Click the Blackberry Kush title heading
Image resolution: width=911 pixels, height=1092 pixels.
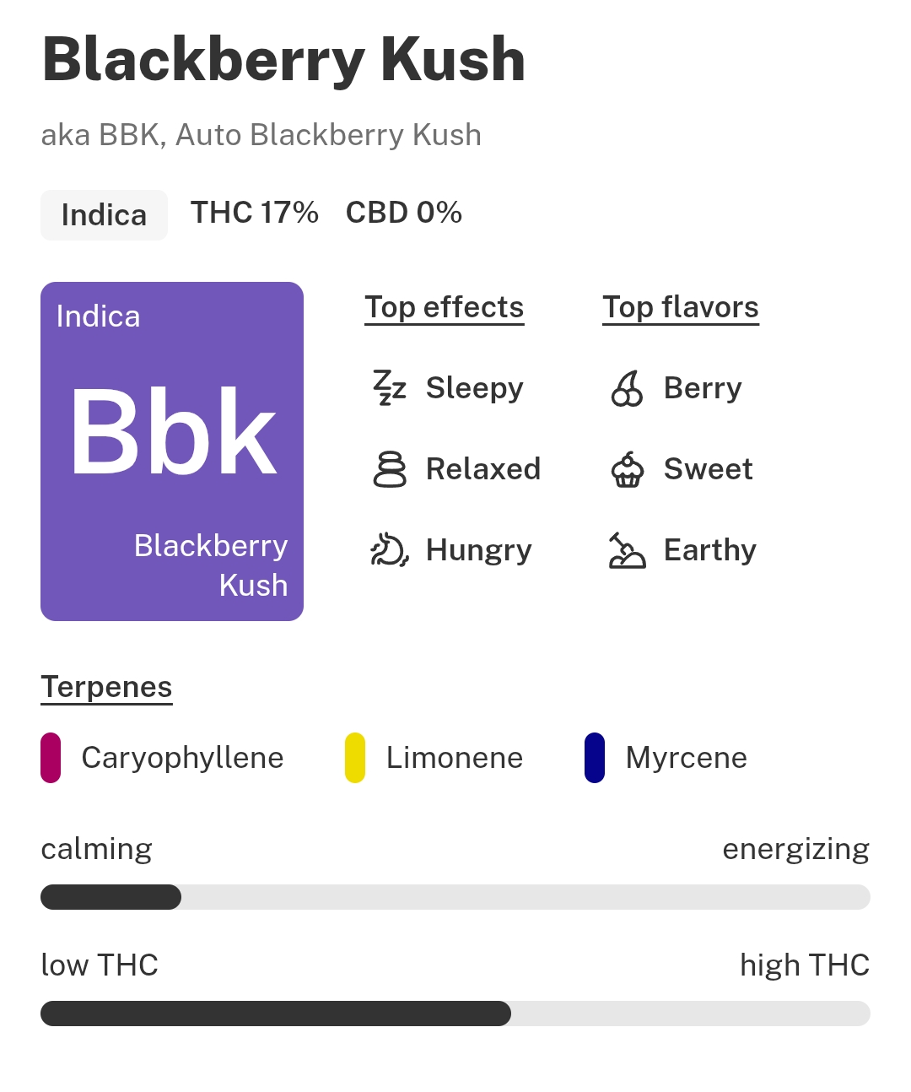[x=283, y=60]
